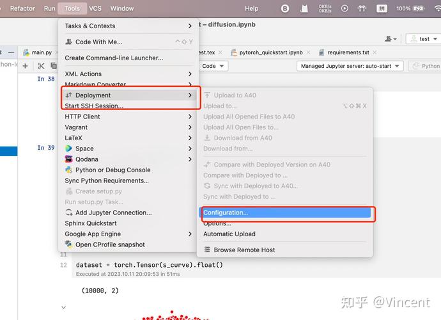Click Options in Deployment submenu
Viewport: 441px width, 320px height.
(285, 223)
